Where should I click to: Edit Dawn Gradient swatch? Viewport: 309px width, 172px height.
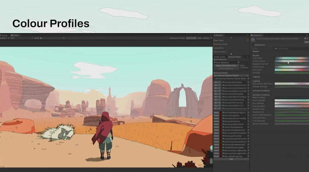point(292,100)
